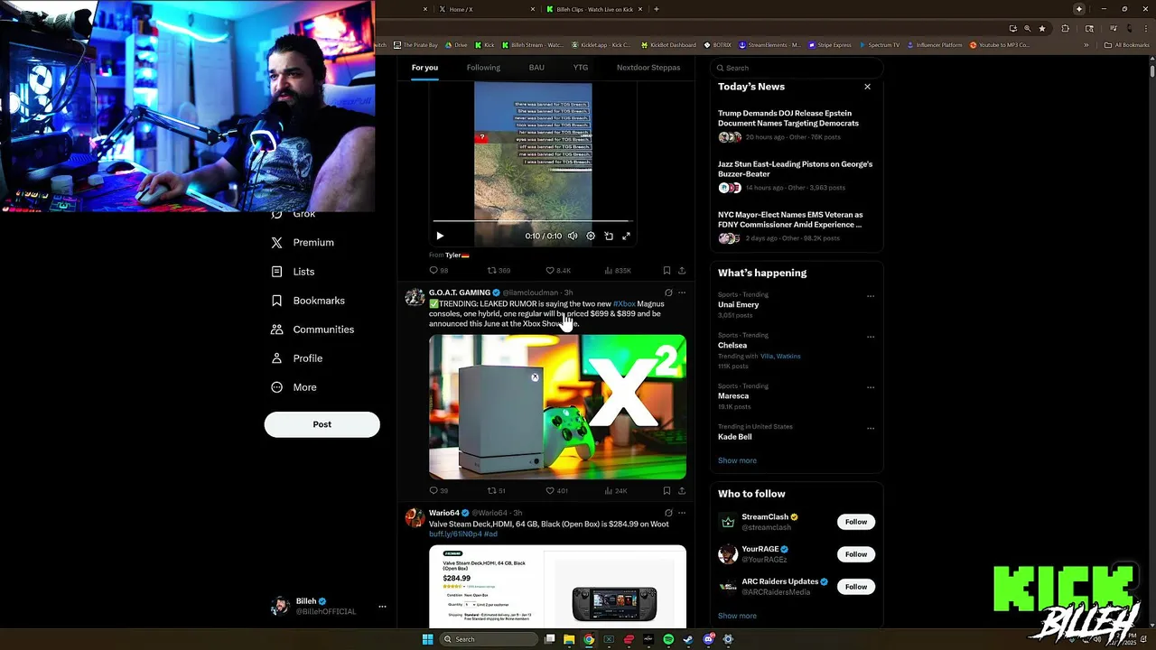1156x650 pixels.
Task: Switch to Billeh Clips Kick browser tab
Action: 594,9
